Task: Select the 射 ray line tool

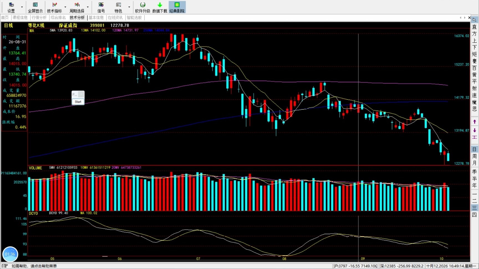Action: [x=474, y=88]
